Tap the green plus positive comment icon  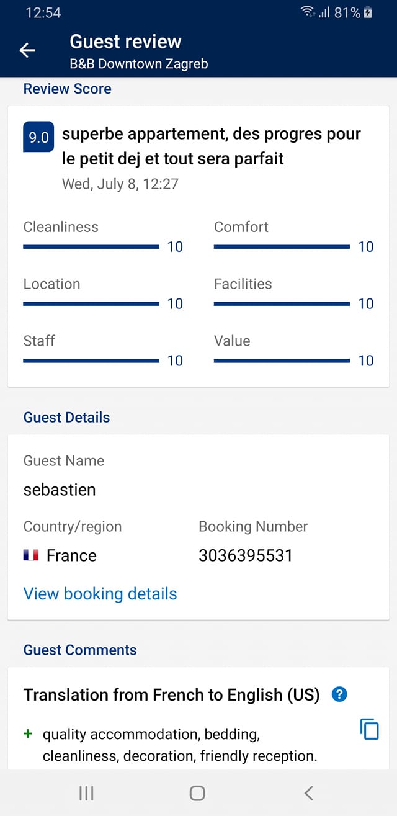27,734
